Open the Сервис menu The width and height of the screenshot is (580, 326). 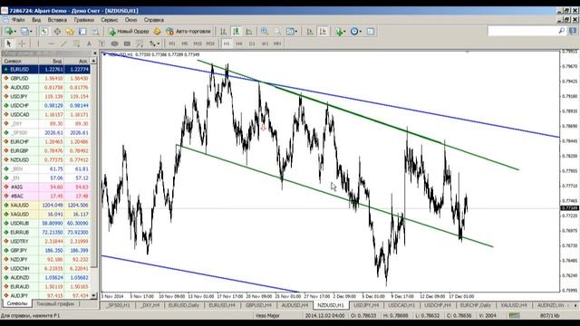[x=109, y=20]
